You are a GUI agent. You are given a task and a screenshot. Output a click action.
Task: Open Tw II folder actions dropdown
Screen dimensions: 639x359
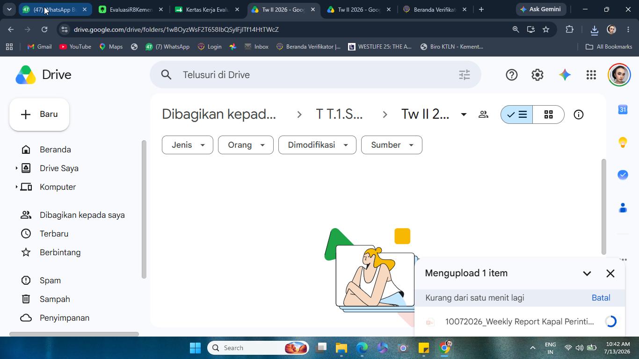click(x=464, y=115)
